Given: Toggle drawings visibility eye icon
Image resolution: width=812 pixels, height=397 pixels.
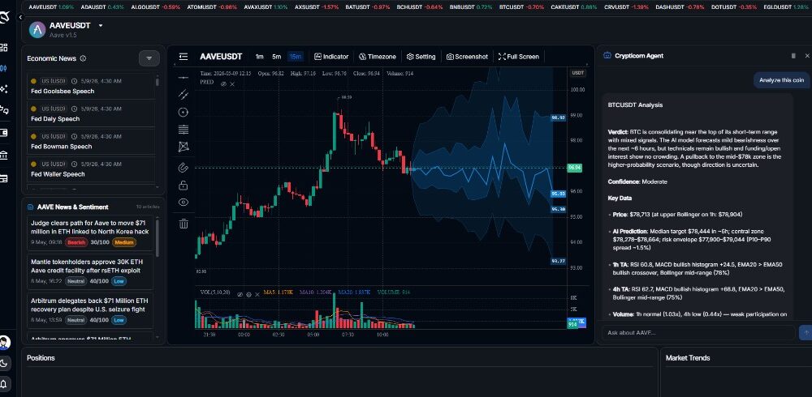Looking at the screenshot, I should pos(184,202).
